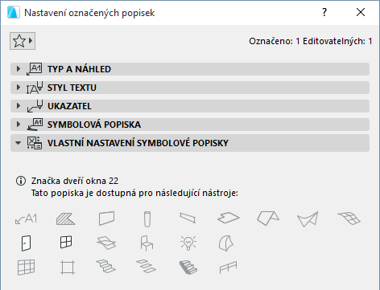Click the Window tool icon

click(x=66, y=243)
